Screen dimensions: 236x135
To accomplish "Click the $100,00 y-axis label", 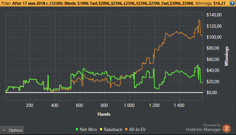I will [x=214, y=37].
